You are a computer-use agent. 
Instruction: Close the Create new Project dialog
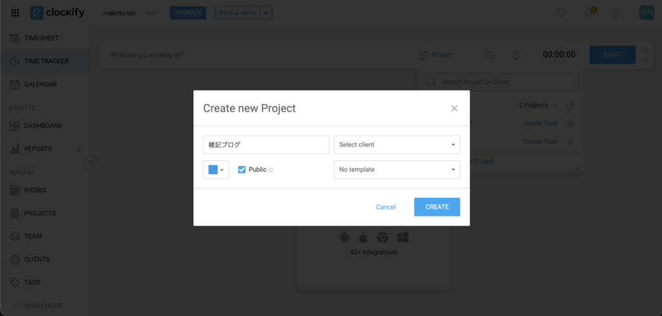click(454, 109)
